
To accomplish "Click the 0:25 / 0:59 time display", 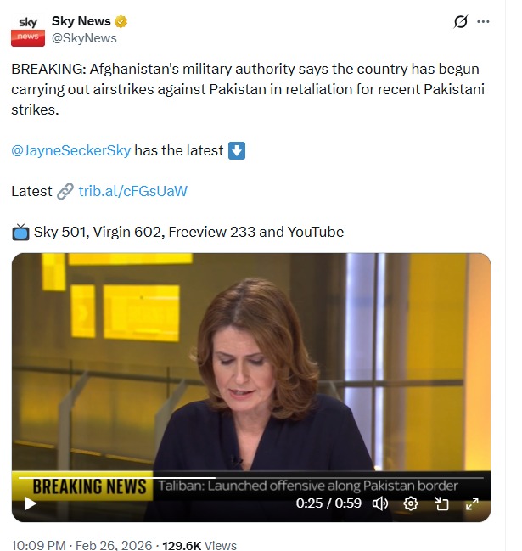I will click(x=328, y=503).
